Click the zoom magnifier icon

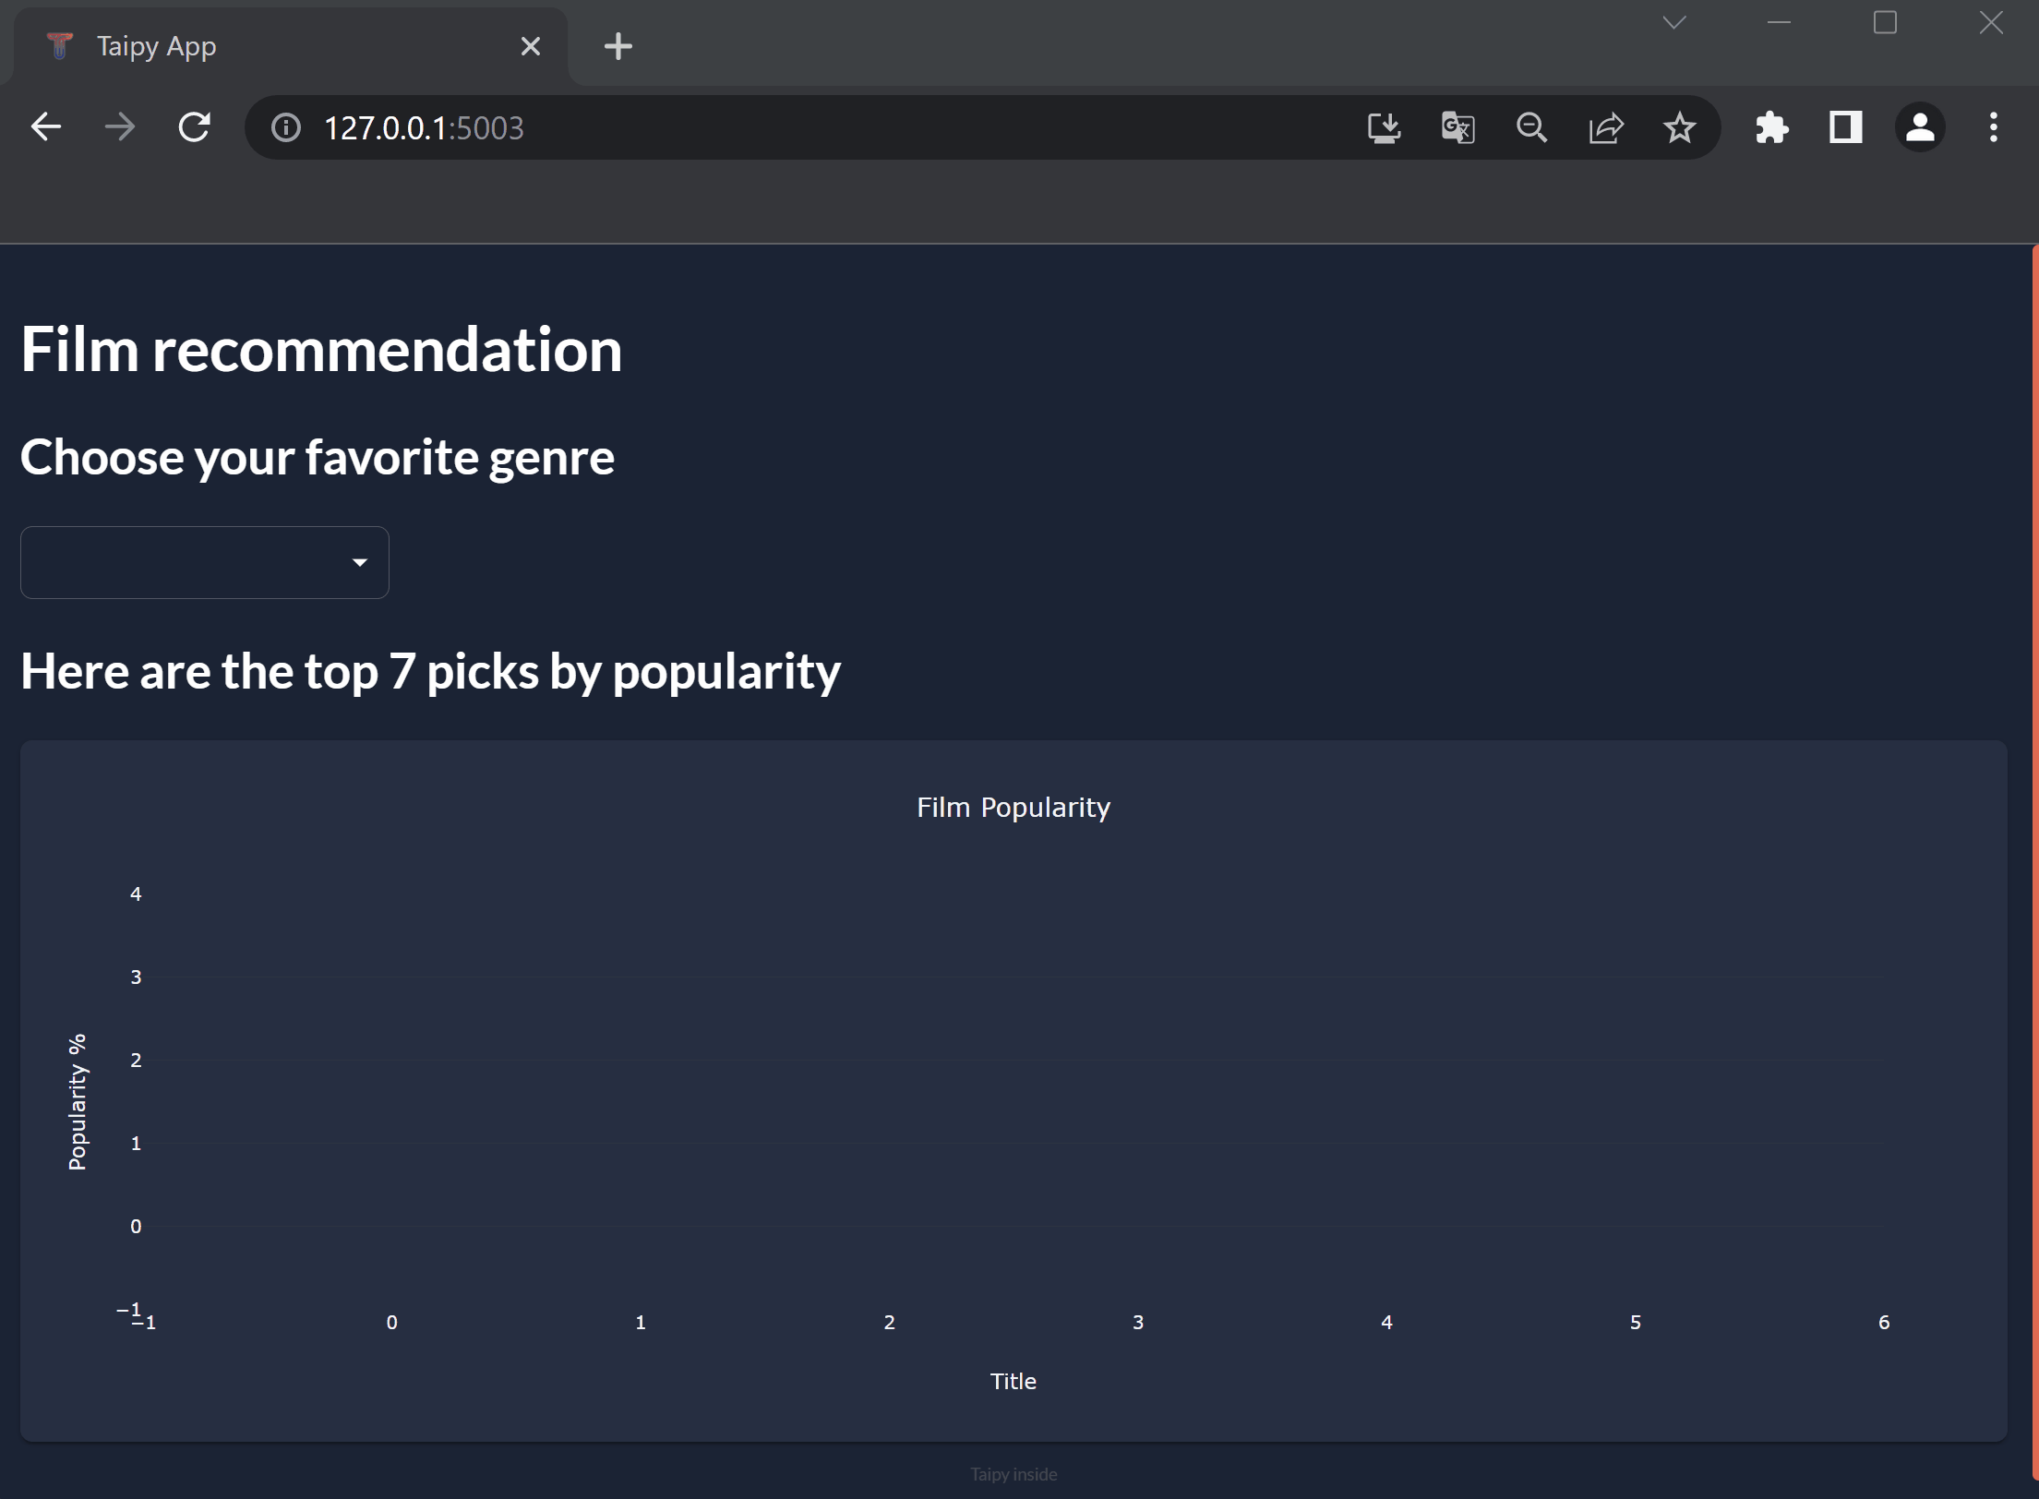click(1531, 127)
